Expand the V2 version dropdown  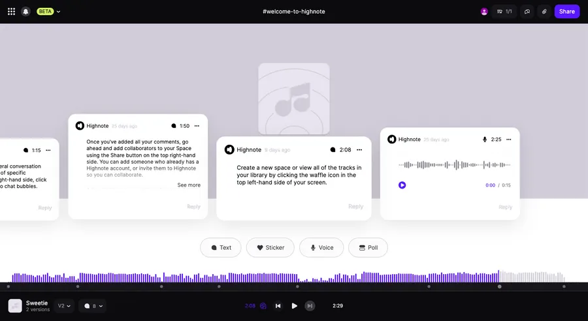[64, 306]
